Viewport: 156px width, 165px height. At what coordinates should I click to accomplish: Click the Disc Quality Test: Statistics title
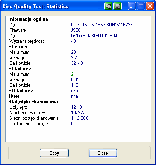pyautogui.click(x=35, y=6)
